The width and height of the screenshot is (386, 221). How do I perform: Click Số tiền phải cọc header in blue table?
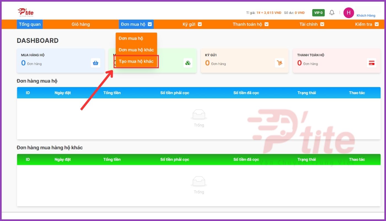pos(175,93)
